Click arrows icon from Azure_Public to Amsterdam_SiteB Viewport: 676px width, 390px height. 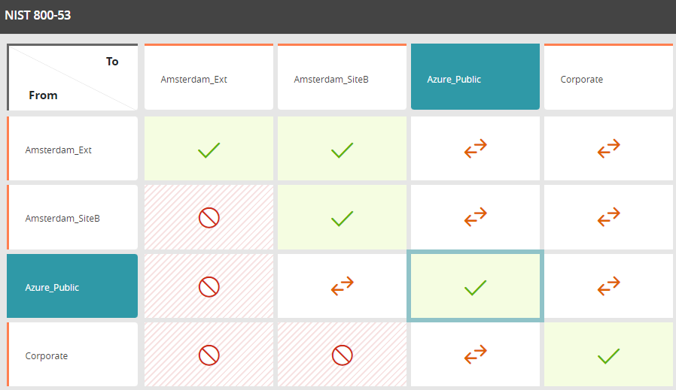point(342,286)
